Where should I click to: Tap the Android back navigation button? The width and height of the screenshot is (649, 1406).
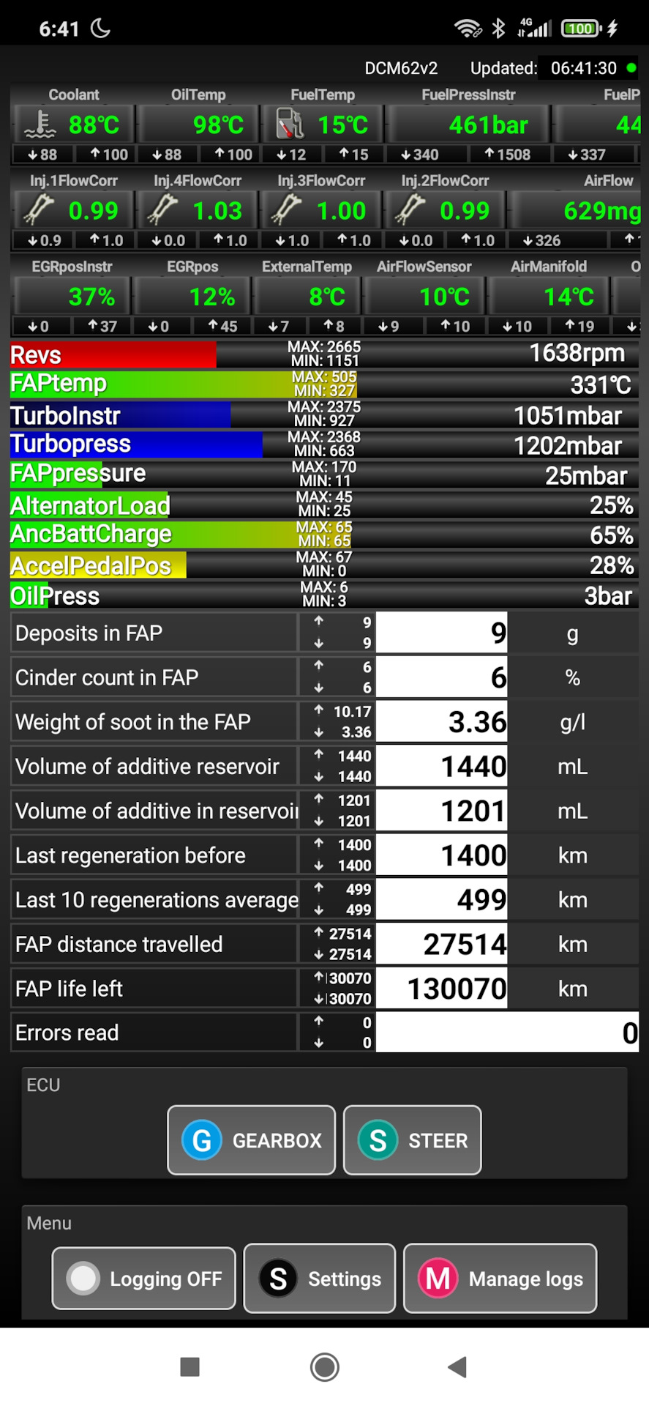pos(457,1366)
